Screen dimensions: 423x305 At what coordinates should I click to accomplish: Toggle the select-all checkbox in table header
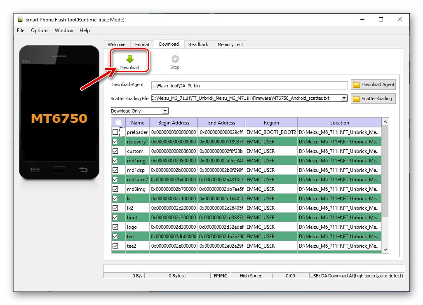pos(118,123)
